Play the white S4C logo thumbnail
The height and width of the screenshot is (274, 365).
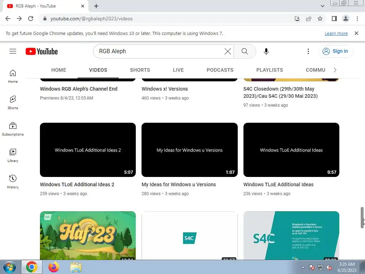point(190,235)
